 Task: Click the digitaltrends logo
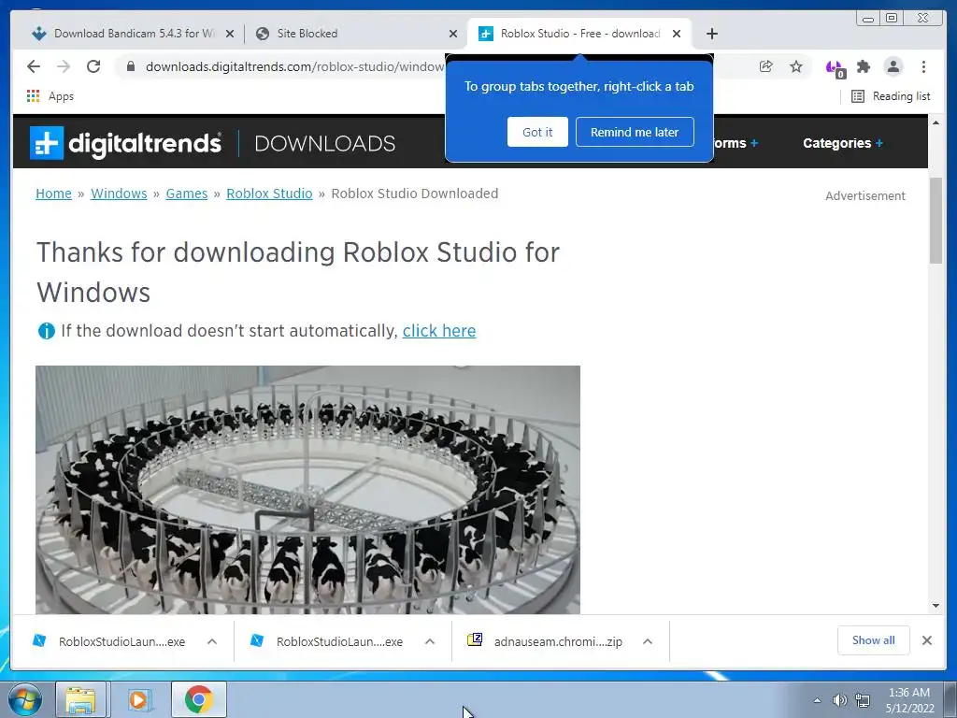point(125,143)
